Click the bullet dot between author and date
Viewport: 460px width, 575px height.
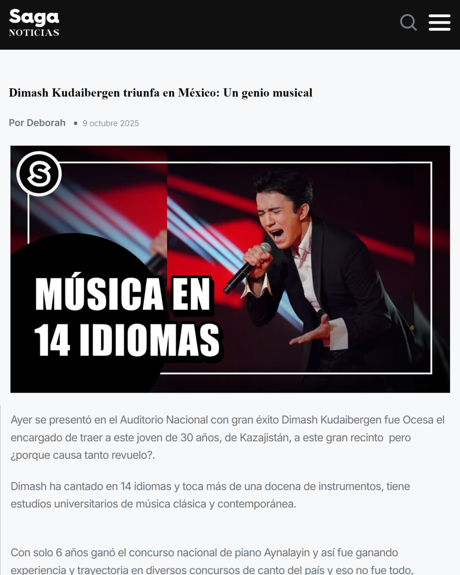[x=75, y=123]
